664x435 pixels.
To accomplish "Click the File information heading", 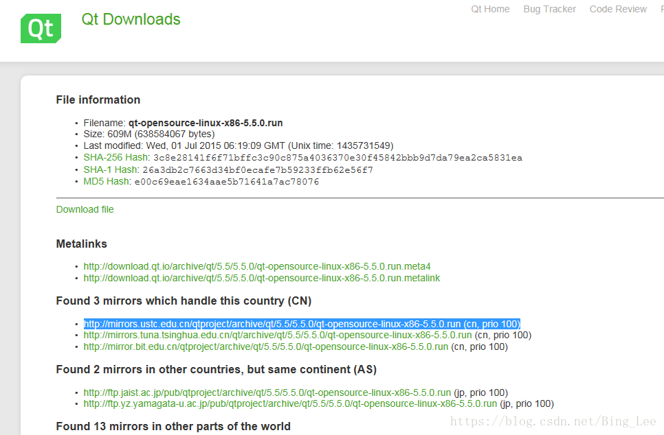I will 98,99.
